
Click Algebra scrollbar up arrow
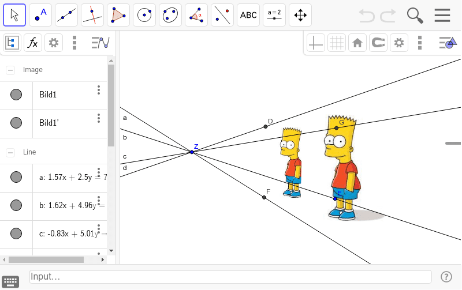click(111, 61)
